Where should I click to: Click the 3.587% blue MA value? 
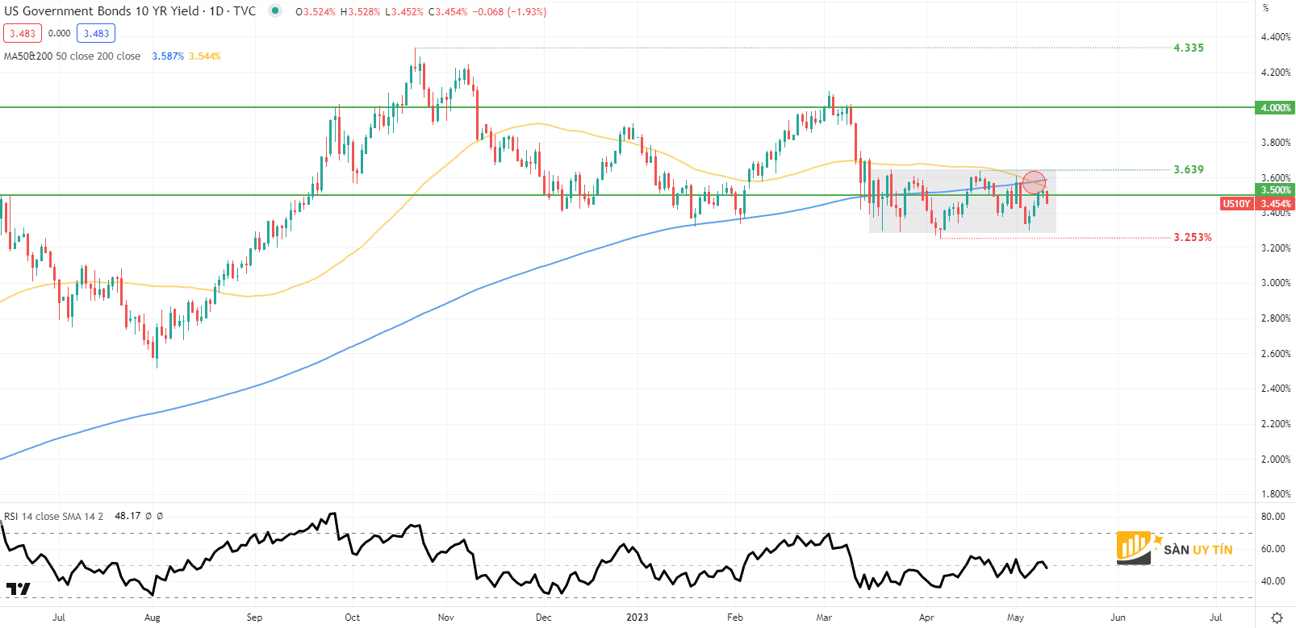click(x=168, y=56)
